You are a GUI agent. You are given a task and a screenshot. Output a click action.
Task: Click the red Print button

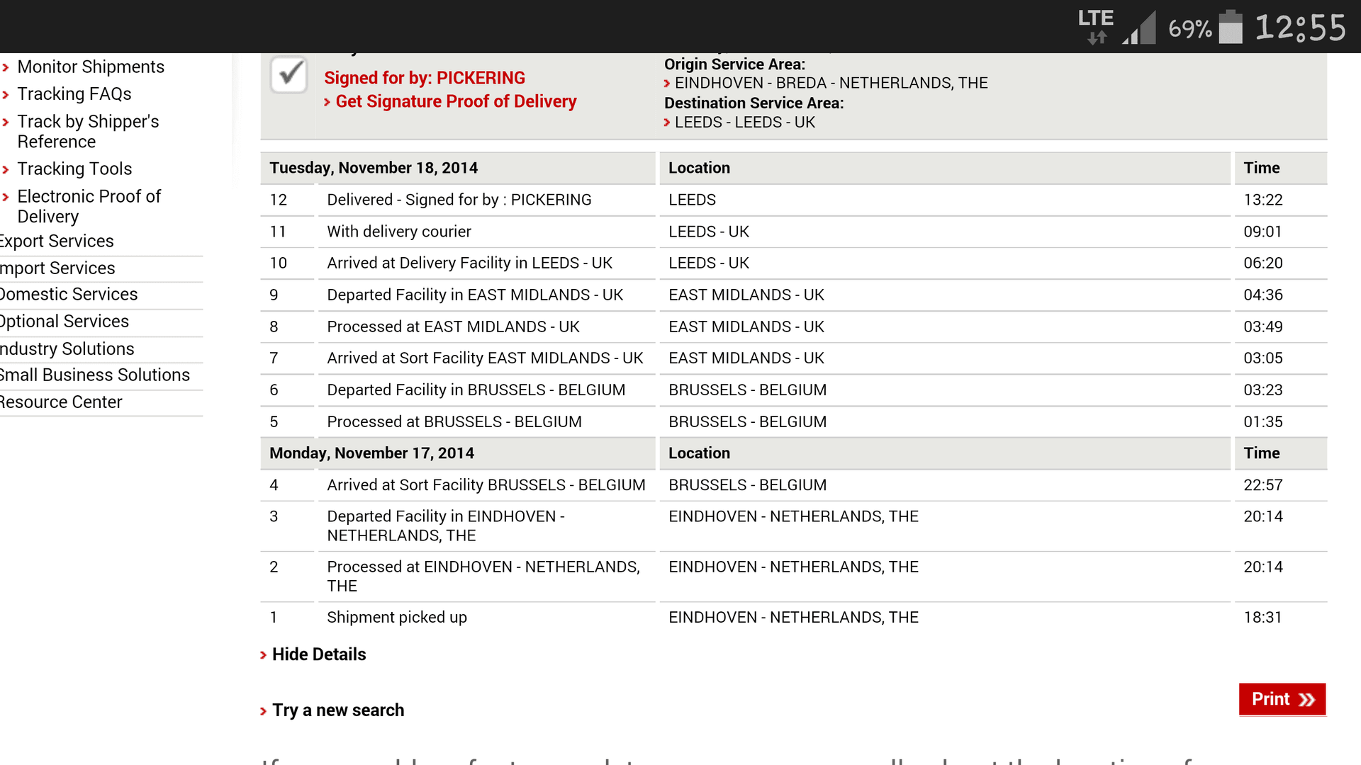(x=1282, y=699)
